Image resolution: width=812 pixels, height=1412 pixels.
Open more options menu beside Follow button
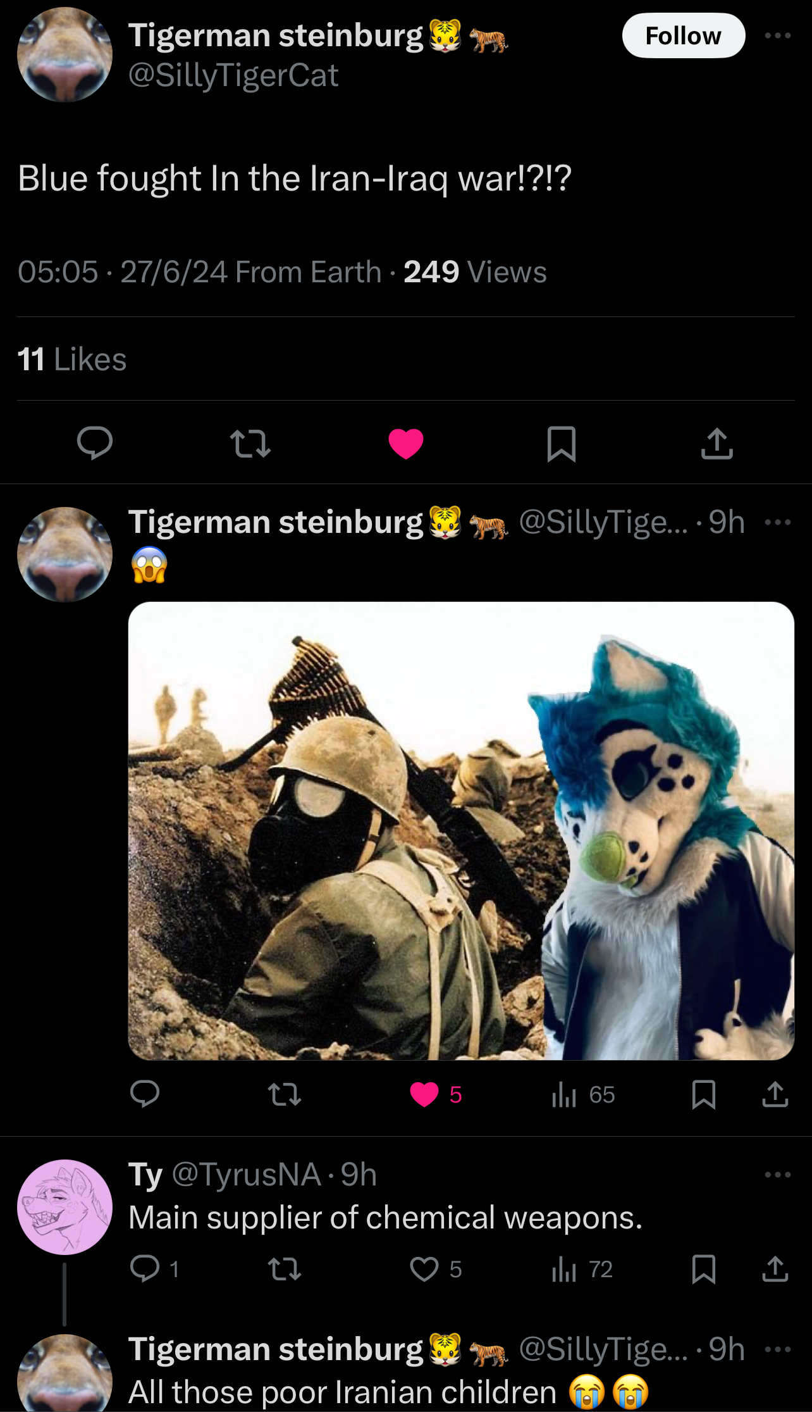pos(778,35)
